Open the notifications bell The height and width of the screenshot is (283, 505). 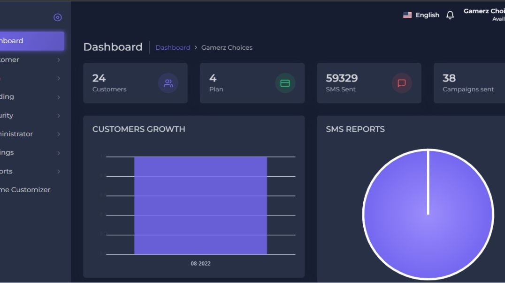(x=450, y=15)
